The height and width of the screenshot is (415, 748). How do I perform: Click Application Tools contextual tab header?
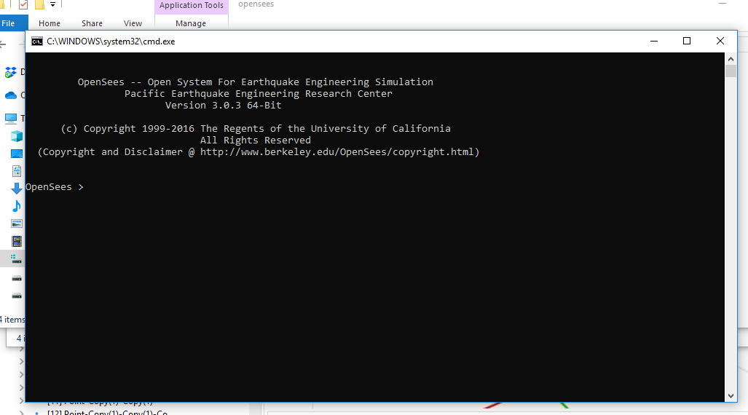tap(192, 6)
